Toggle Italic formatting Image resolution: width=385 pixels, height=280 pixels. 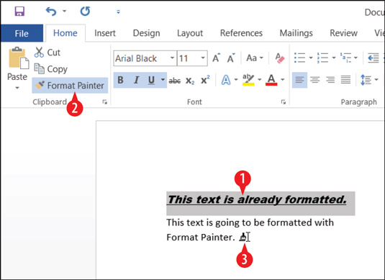point(136,80)
